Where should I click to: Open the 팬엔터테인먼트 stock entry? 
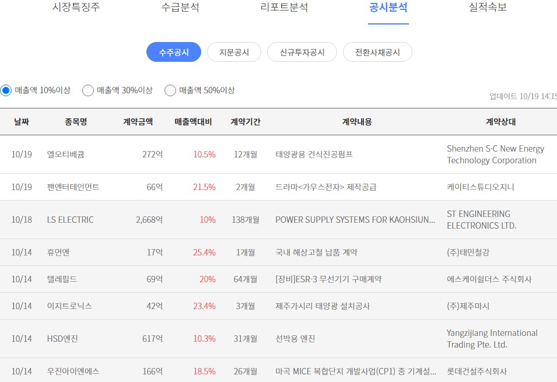pyautogui.click(x=73, y=187)
